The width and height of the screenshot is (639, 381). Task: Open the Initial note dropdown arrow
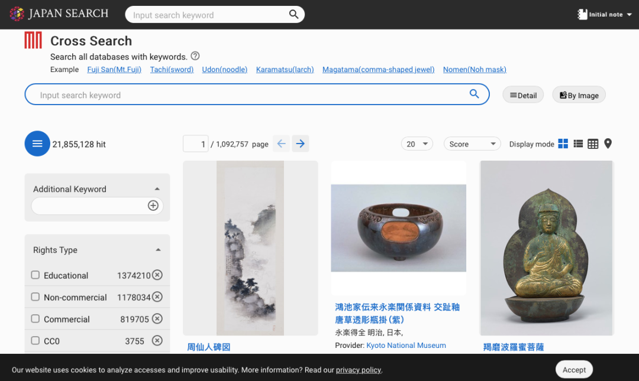click(x=629, y=15)
